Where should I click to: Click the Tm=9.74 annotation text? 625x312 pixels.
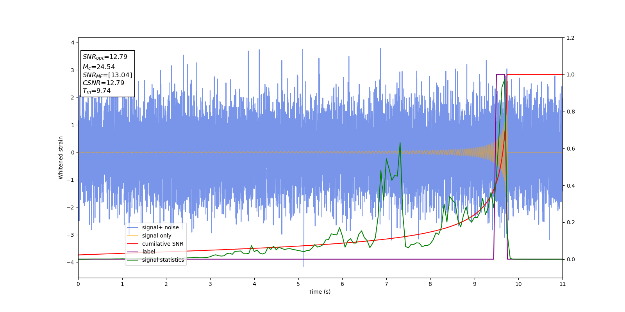tap(96, 91)
